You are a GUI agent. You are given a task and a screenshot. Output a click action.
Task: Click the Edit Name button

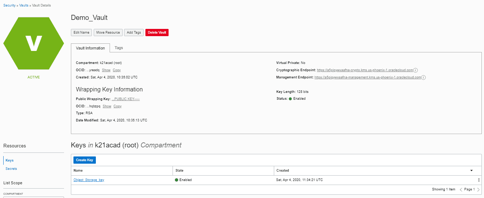[x=81, y=33]
